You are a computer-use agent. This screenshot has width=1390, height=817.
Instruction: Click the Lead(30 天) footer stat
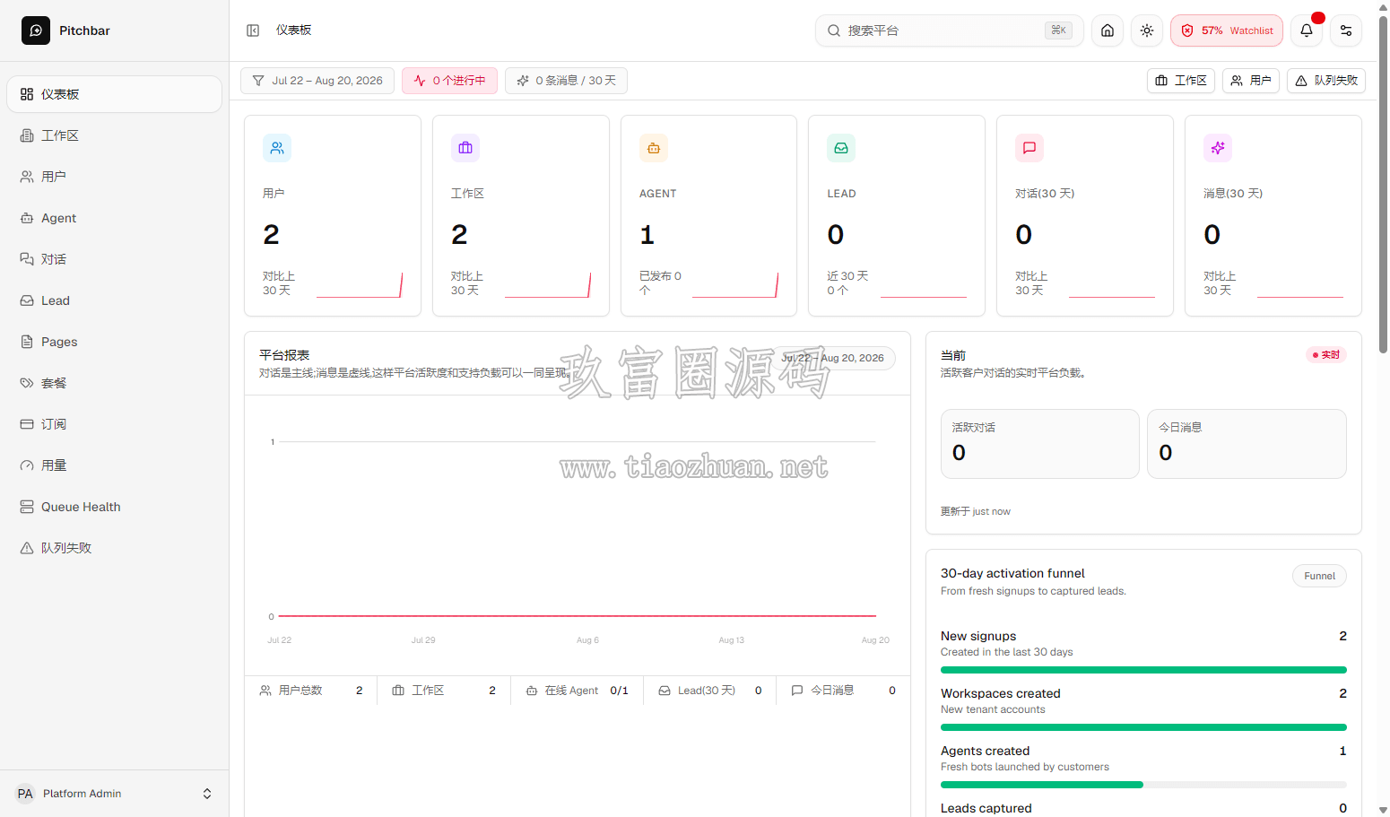(709, 691)
